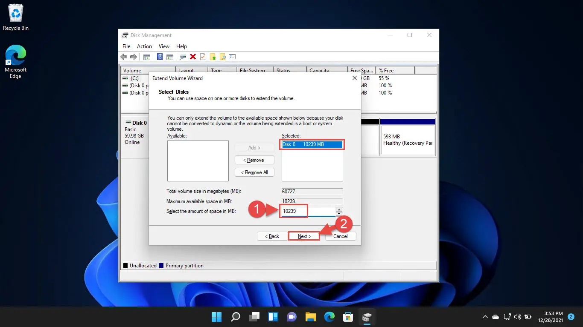
Task: Open Task View from the taskbar
Action: (x=255, y=317)
